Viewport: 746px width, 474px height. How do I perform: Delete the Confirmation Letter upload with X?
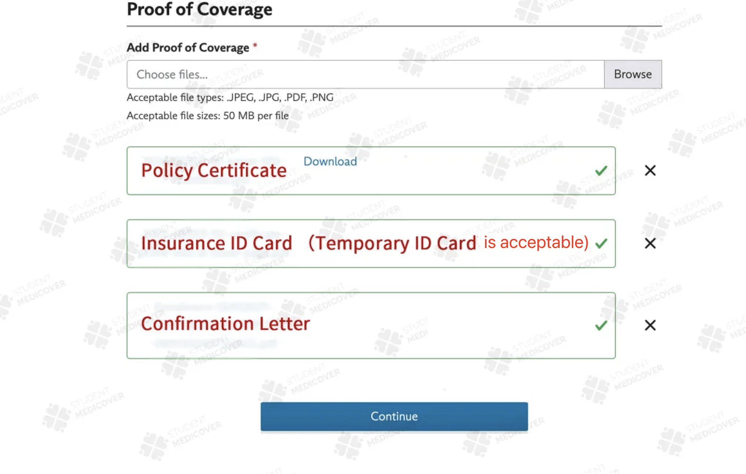click(x=650, y=325)
